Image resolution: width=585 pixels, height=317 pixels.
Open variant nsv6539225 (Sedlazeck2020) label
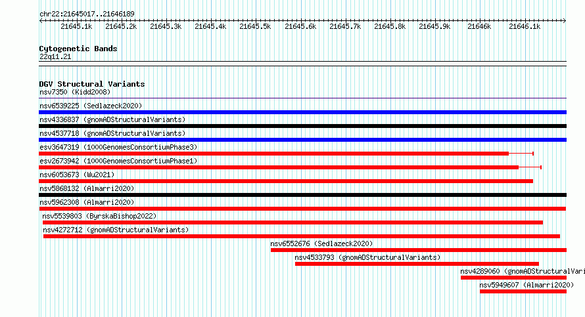[x=91, y=106]
